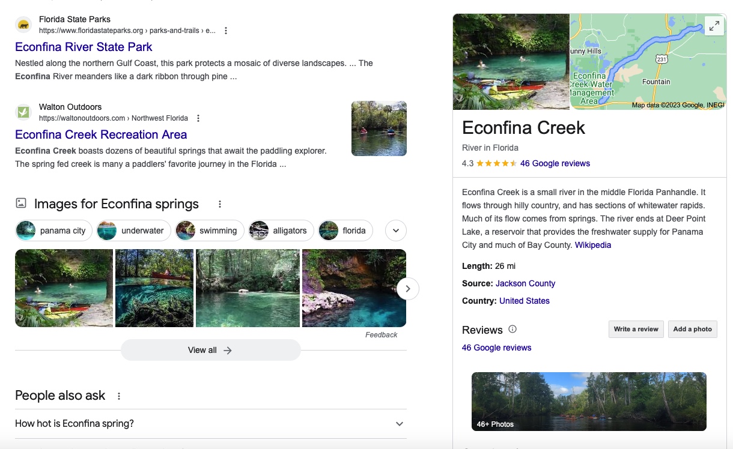This screenshot has height=449, width=733.
Task: Click the Florida State Parks site name
Action: [75, 19]
